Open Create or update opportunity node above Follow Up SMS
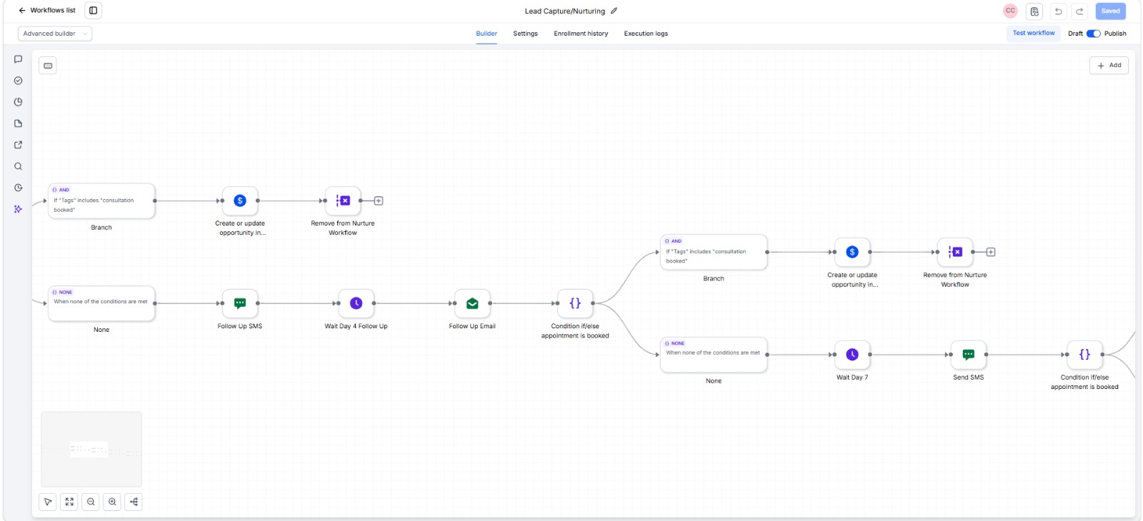Image resolution: width=1143 pixels, height=521 pixels. point(240,201)
